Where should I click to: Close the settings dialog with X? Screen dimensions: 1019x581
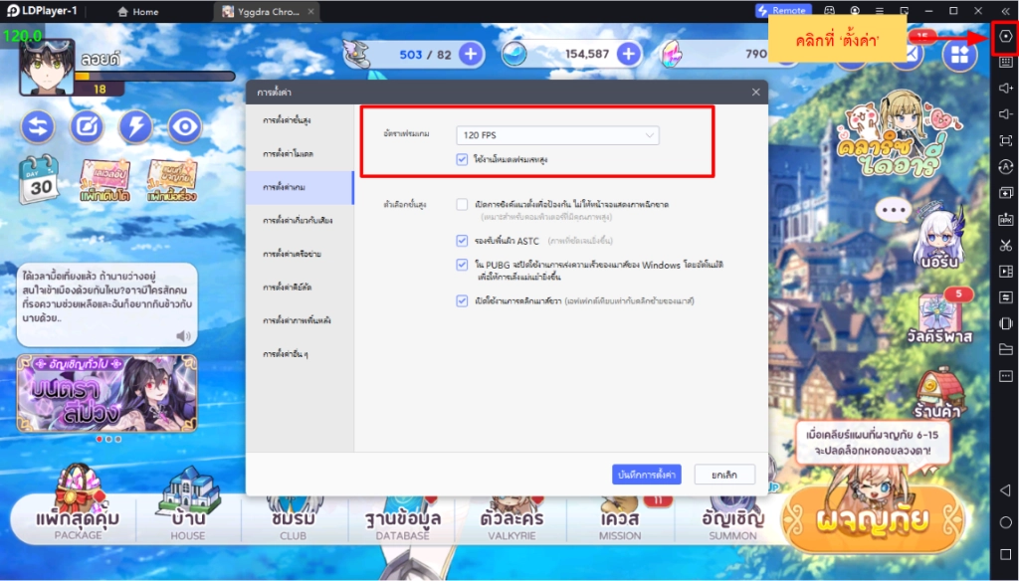756,93
